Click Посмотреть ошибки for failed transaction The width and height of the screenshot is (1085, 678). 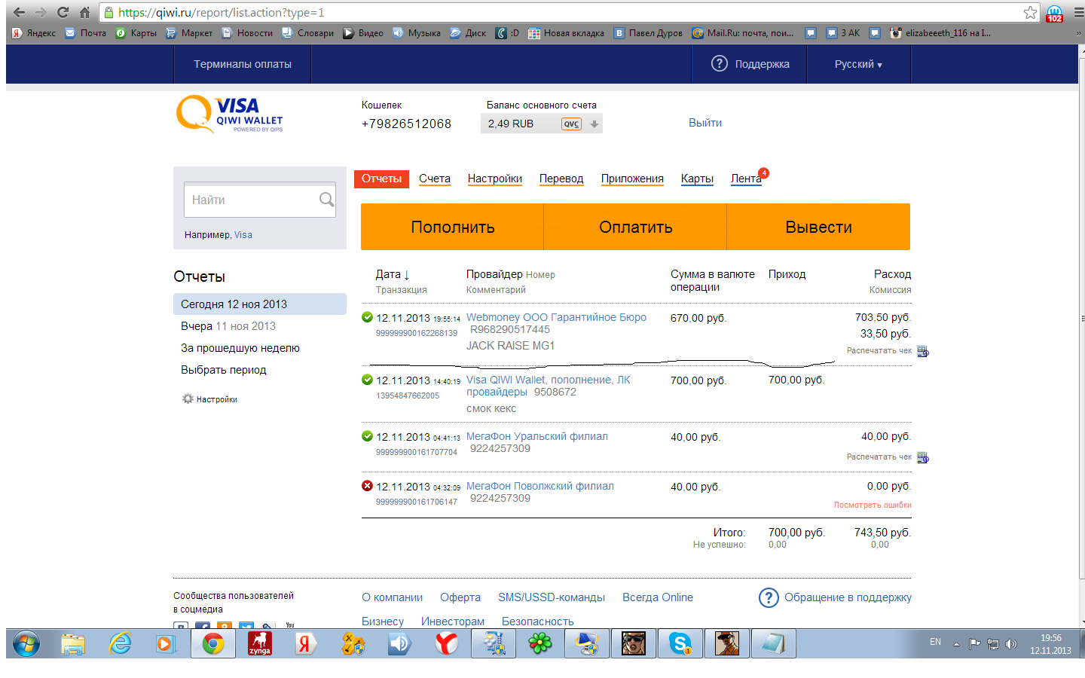coord(873,505)
